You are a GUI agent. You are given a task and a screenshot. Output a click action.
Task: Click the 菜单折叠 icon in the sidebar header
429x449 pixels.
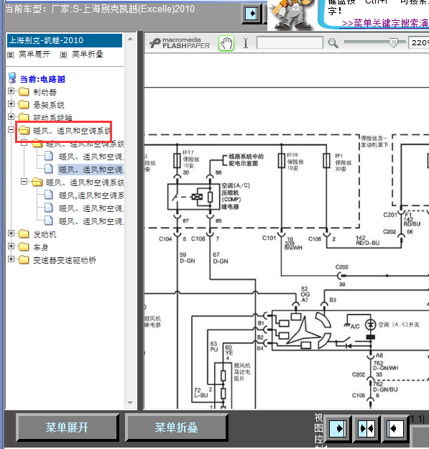(x=63, y=55)
